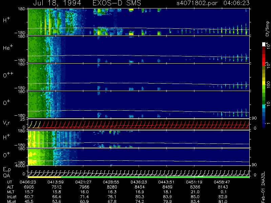Pick the yellow color bar segment

[x=264, y=83]
